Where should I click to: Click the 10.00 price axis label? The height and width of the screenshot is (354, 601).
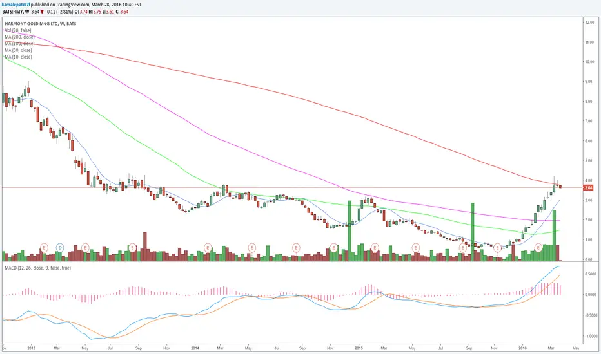(589, 62)
